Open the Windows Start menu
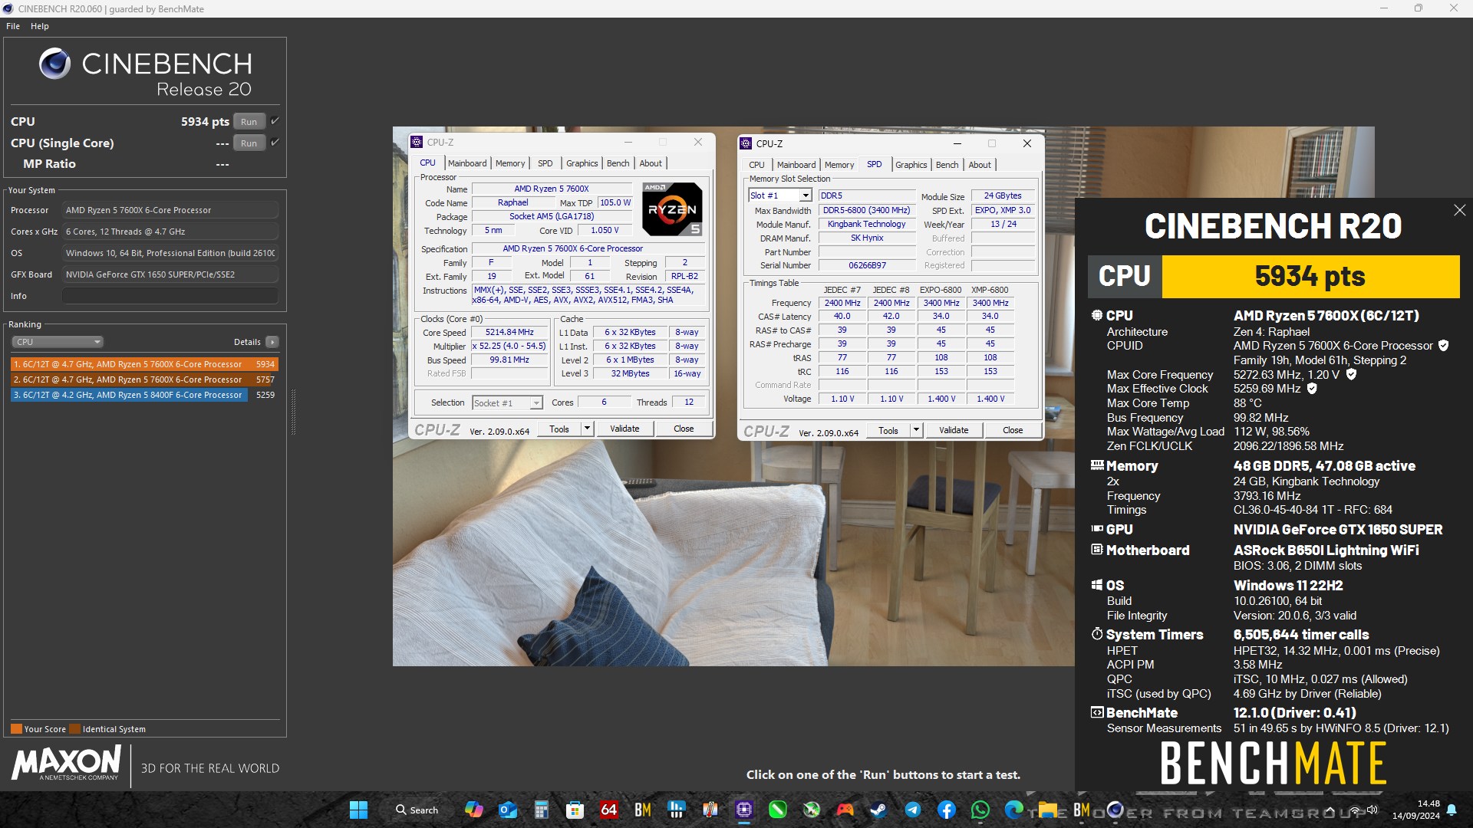This screenshot has width=1473, height=828. coord(358,810)
